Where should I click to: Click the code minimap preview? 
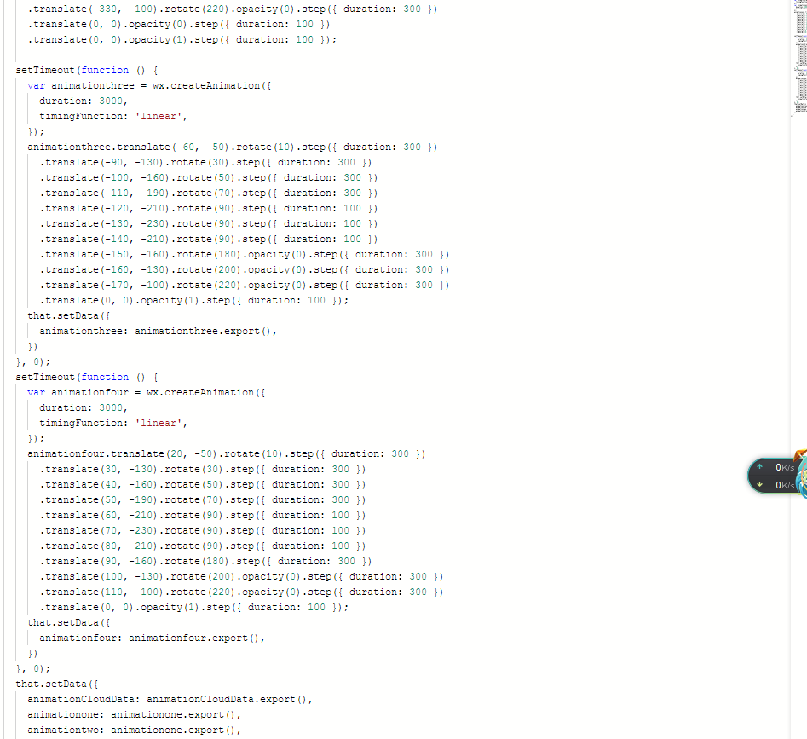pyautogui.click(x=800, y=56)
